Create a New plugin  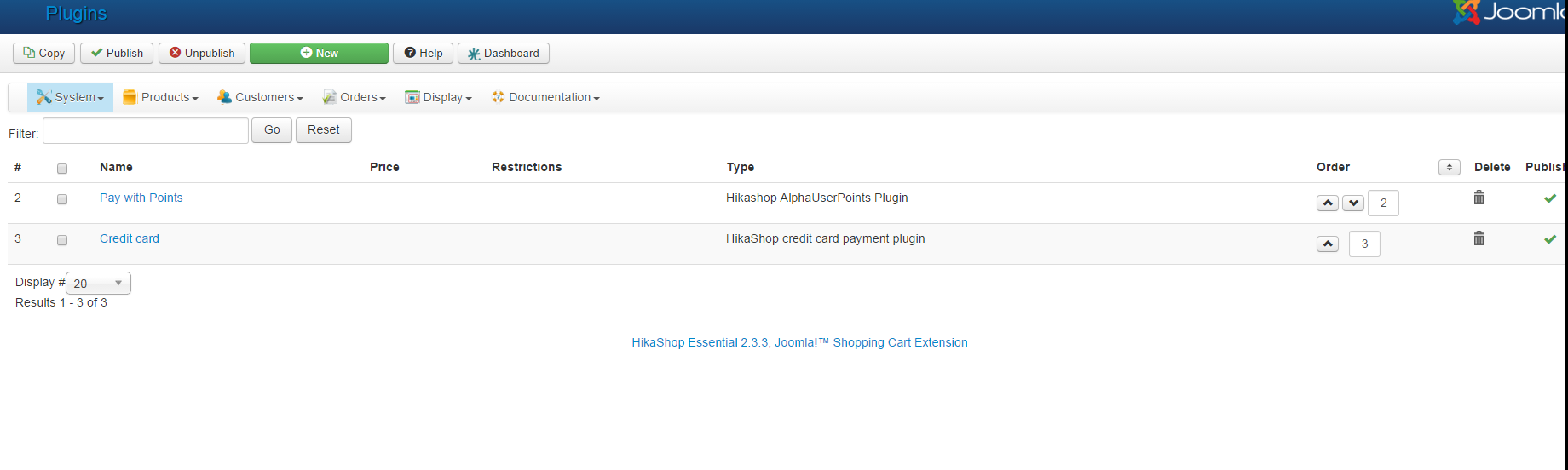click(319, 53)
